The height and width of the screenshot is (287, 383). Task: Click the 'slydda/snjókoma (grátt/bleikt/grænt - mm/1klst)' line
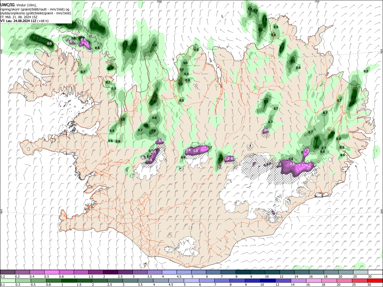click(36, 13)
